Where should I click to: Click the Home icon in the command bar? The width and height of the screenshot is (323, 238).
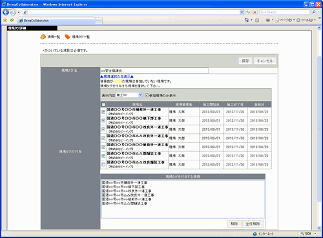click(247, 20)
